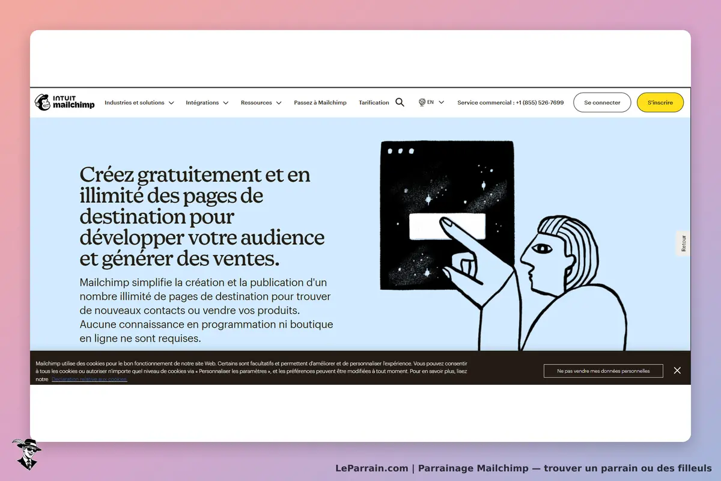This screenshot has height=481, width=721.
Task: Open the search magnifier icon
Action: pyautogui.click(x=400, y=102)
